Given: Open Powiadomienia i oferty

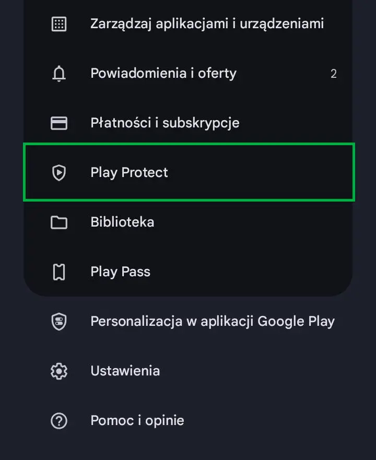Looking at the screenshot, I should tap(163, 74).
